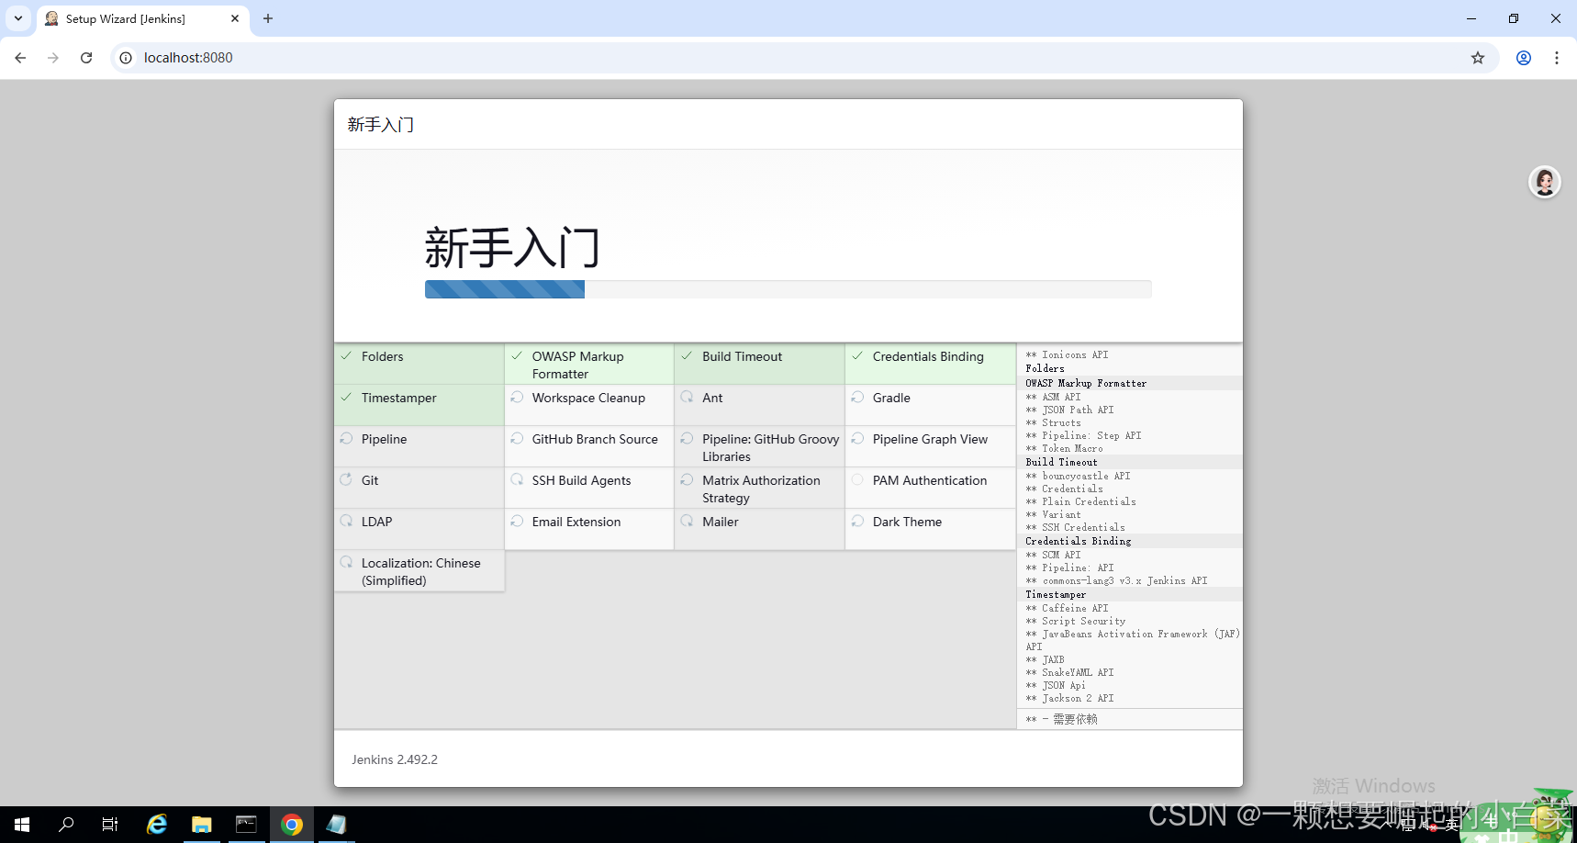Open the Windows Start menu
The height and width of the screenshot is (843, 1577).
tap(22, 825)
